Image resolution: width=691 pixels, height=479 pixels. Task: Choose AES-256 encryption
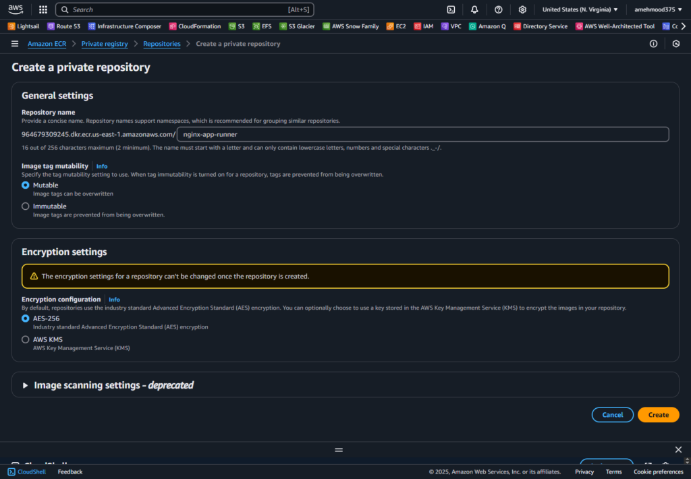(x=26, y=318)
